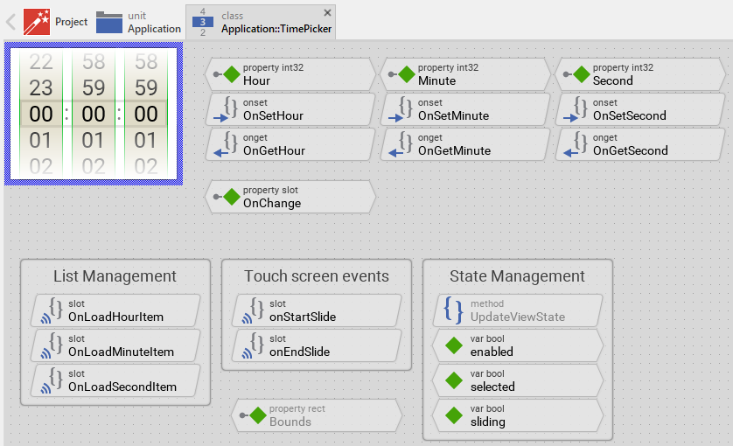The image size is (733, 446).
Task: Select the enabled bool variable
Action: click(518, 345)
